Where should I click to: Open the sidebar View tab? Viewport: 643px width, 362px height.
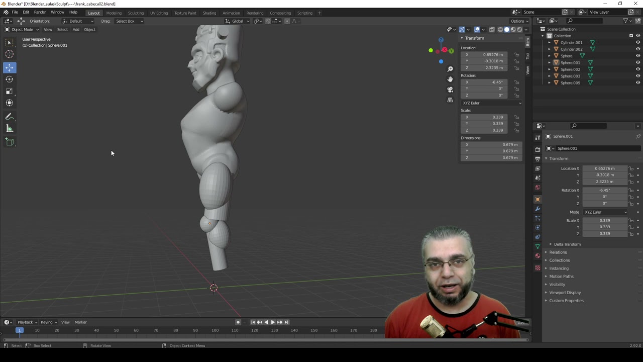pyautogui.click(x=527, y=70)
